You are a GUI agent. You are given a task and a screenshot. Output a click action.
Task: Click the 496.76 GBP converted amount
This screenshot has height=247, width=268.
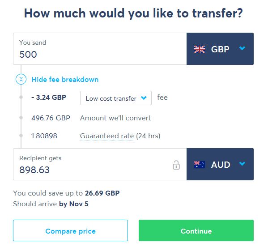point(51,118)
